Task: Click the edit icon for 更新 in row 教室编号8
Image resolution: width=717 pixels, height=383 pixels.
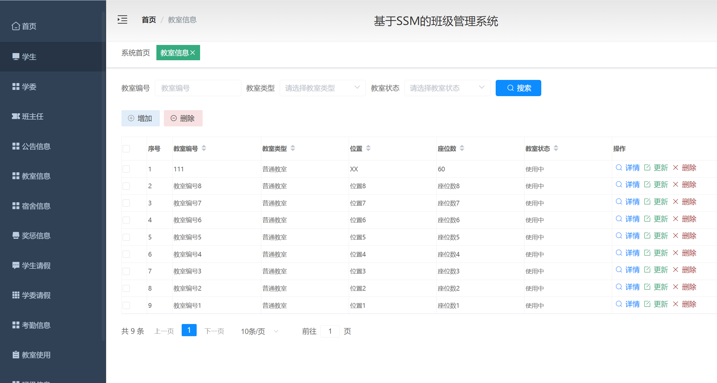Action: (647, 184)
